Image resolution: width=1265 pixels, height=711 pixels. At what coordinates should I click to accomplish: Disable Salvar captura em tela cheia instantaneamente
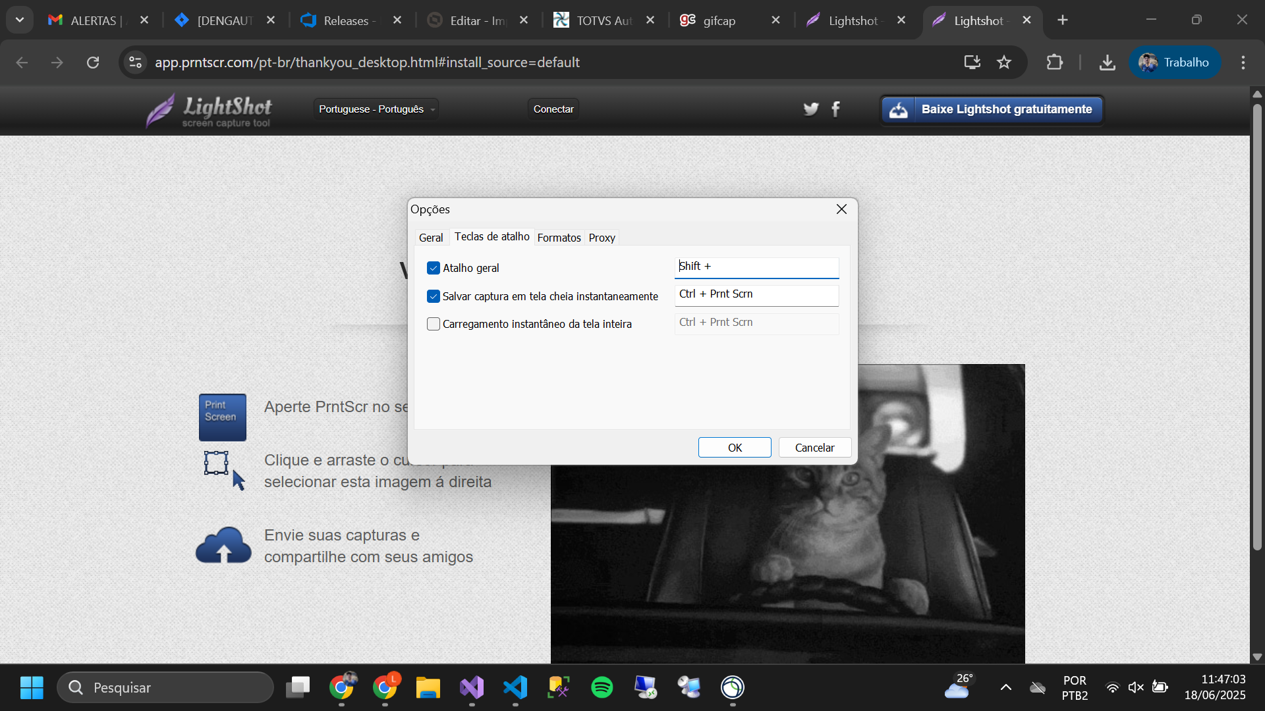[x=434, y=296]
